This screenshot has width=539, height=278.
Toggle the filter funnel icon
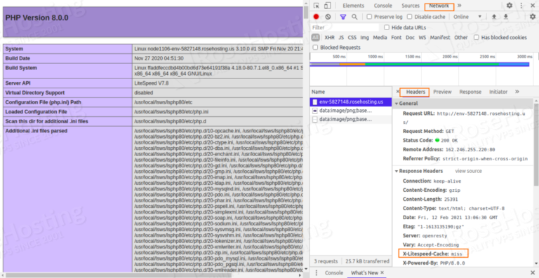[x=342, y=17]
